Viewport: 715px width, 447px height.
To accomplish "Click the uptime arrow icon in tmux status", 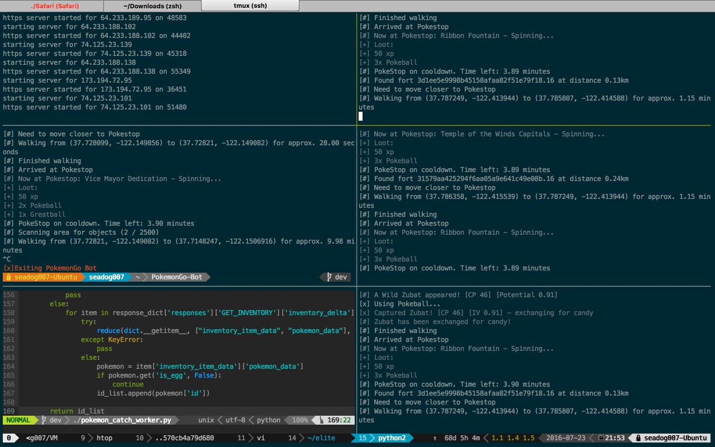I will click(435, 438).
